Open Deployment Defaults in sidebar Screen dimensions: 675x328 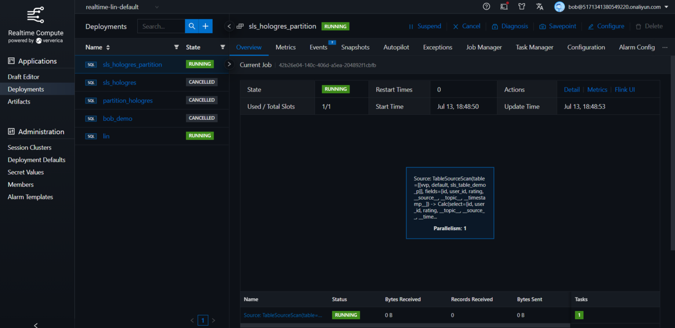pos(37,160)
